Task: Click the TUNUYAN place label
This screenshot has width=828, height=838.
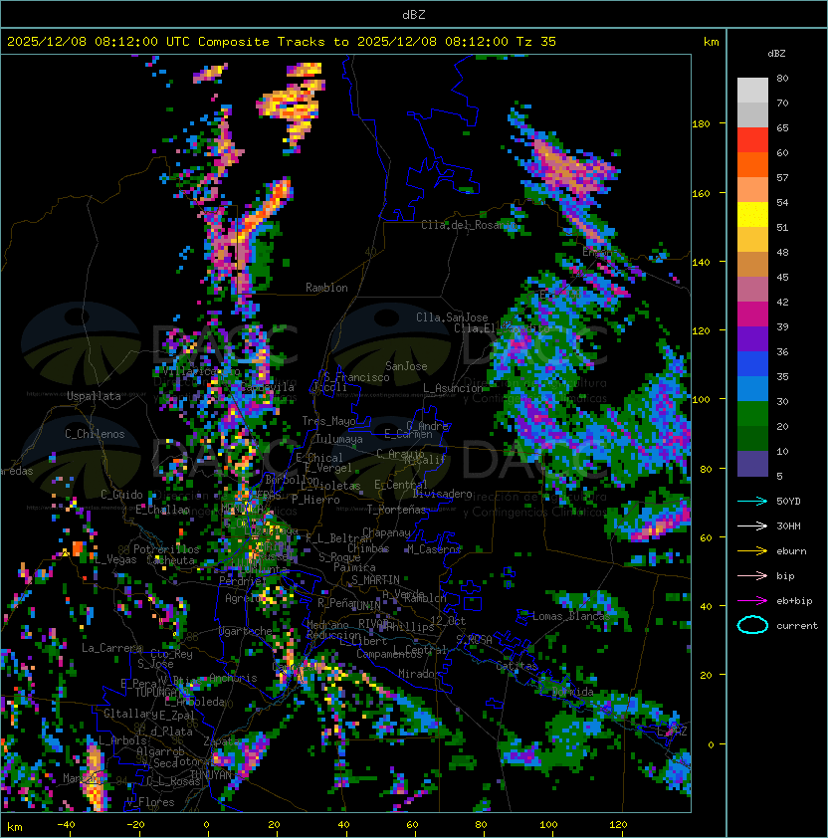Action: point(211,775)
